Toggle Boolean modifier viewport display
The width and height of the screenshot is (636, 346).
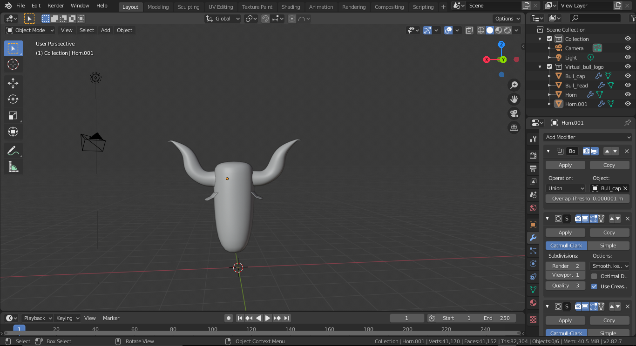(595, 151)
